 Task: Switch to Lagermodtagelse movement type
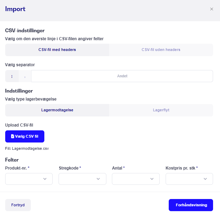pyautogui.click(x=57, y=110)
